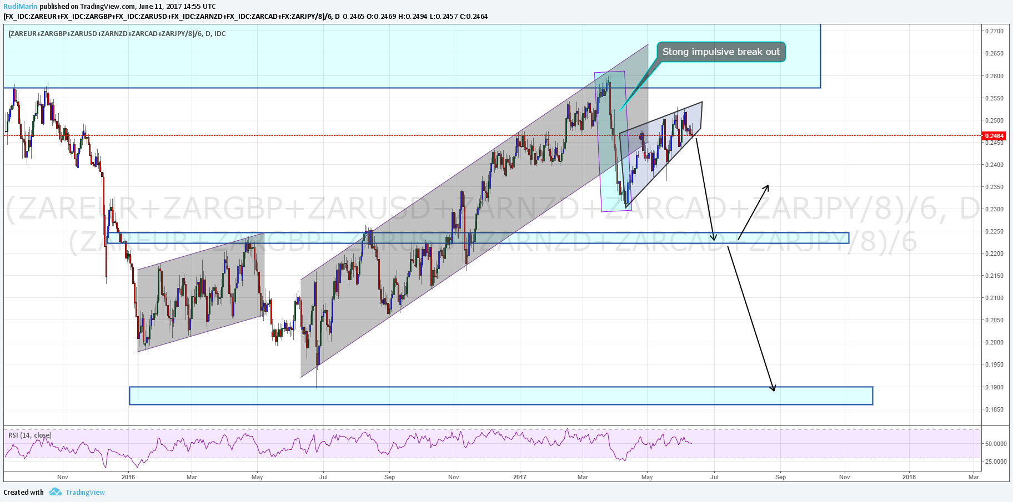Screen dimensions: 1013x502
Task: Click the RSI 50.0000 axis value
Action: point(996,444)
